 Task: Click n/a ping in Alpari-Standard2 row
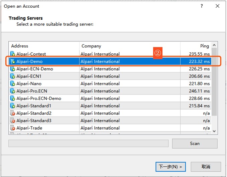(206, 113)
